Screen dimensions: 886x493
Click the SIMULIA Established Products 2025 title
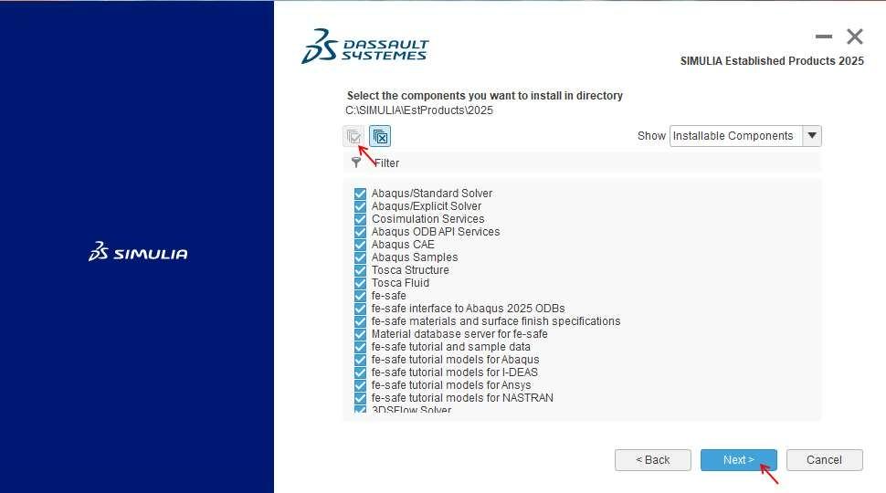[772, 61]
